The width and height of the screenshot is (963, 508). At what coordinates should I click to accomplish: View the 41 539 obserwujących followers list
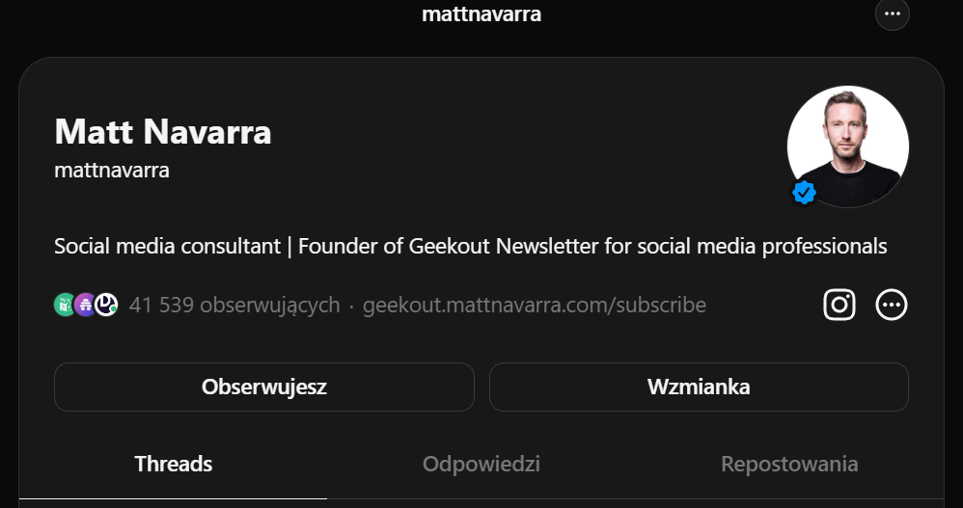[x=234, y=306]
